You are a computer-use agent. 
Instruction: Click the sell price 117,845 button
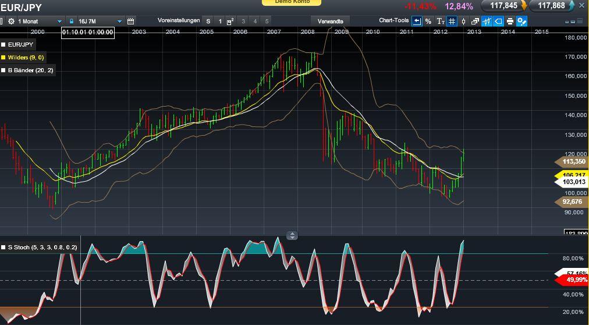click(502, 6)
